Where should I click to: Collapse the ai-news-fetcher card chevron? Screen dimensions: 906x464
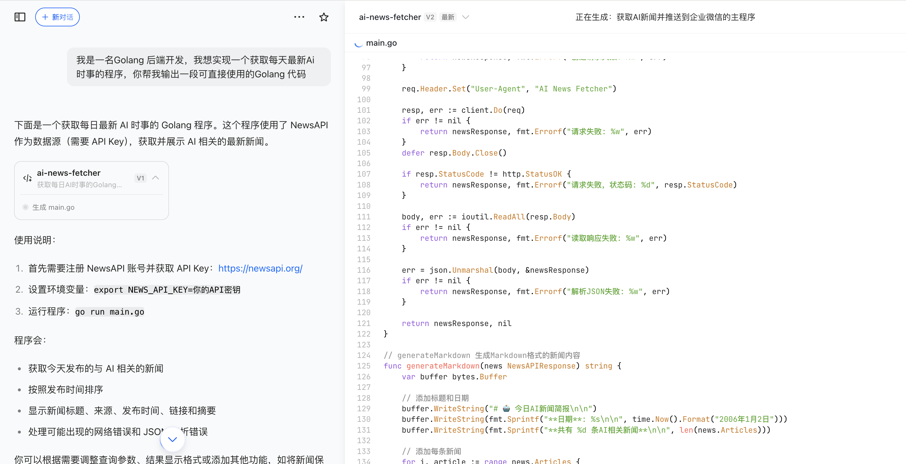point(155,178)
